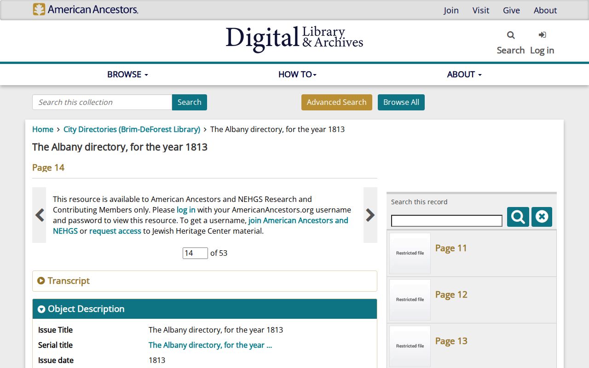Click About in top navigation bar
The height and width of the screenshot is (368, 589).
[545, 10]
